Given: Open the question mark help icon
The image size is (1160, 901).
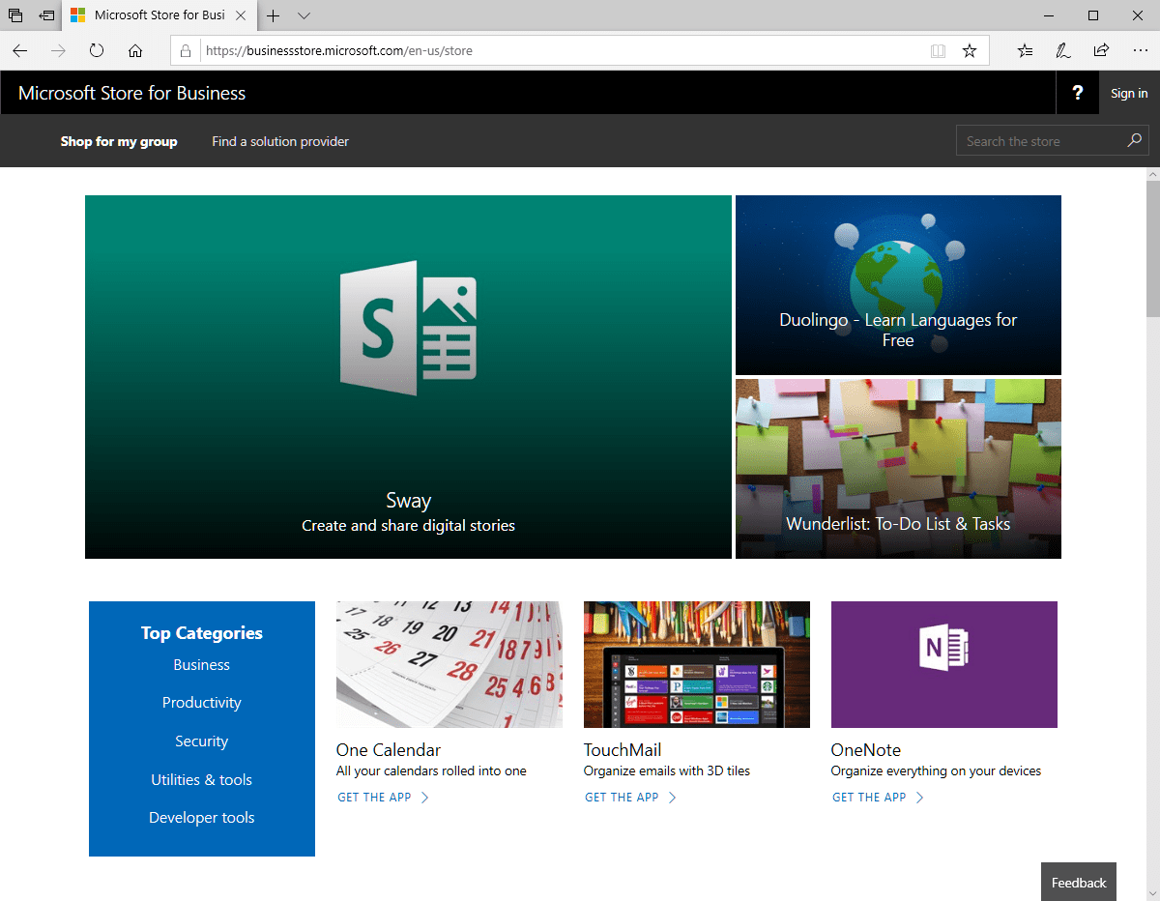Looking at the screenshot, I should point(1078,93).
